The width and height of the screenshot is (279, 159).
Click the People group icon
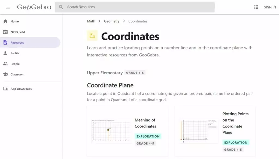(x=5, y=64)
